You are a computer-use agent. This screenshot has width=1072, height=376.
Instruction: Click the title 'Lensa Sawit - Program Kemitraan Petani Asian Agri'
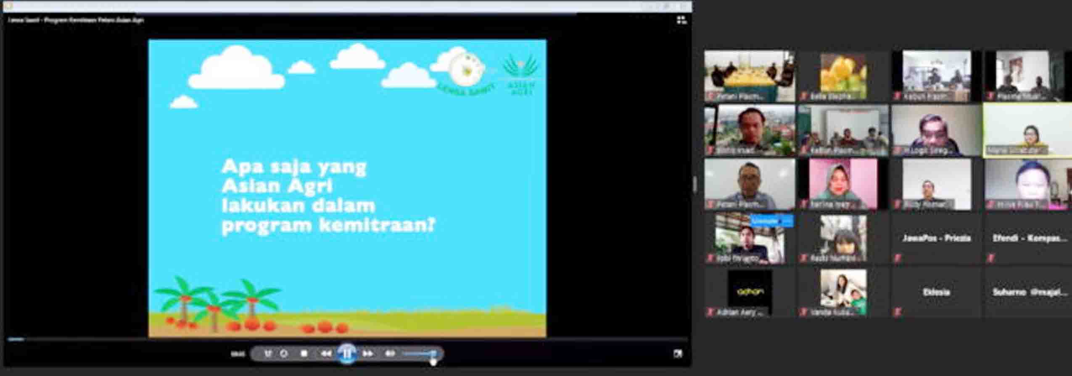[x=76, y=20]
